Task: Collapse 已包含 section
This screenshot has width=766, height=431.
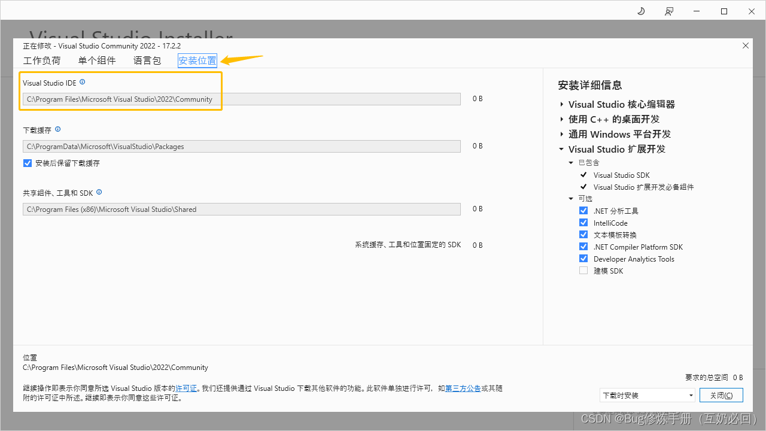Action: 571,163
